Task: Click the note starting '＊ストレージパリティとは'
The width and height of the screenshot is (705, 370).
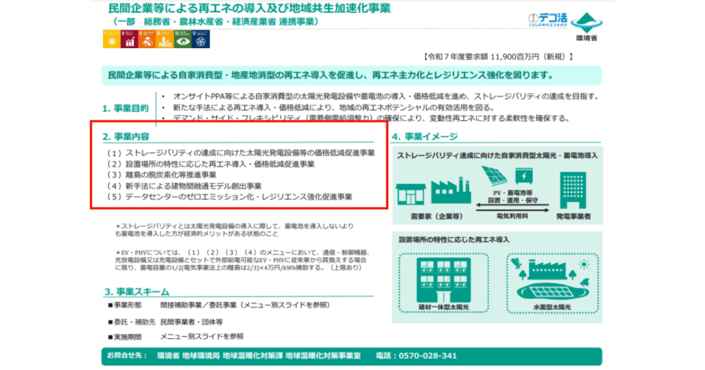Action: click(x=235, y=230)
